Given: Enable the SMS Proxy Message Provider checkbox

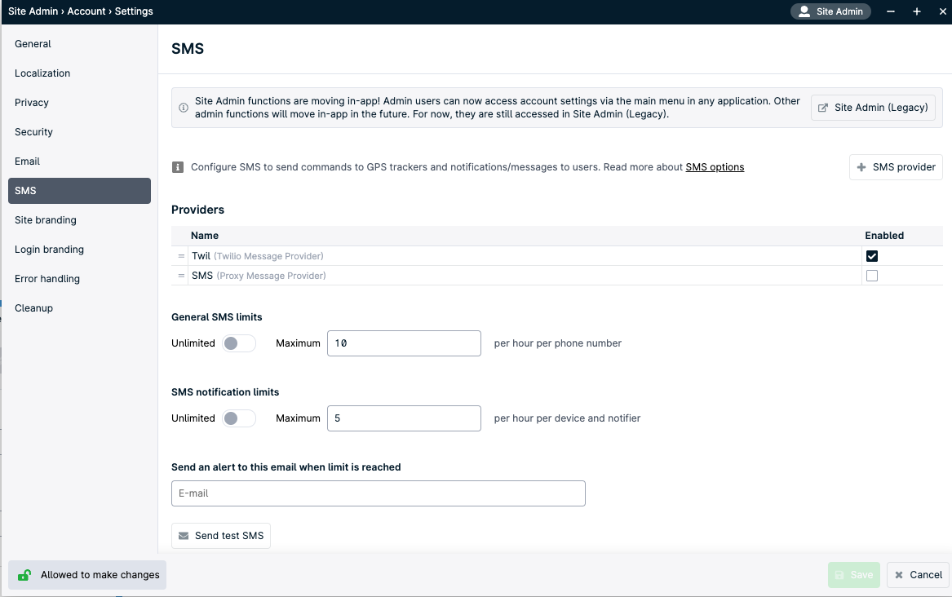Looking at the screenshot, I should 872,276.
